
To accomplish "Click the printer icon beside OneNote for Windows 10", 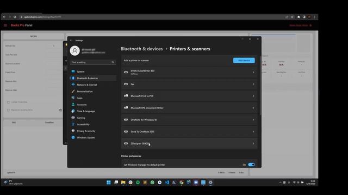I will [x=126, y=120].
